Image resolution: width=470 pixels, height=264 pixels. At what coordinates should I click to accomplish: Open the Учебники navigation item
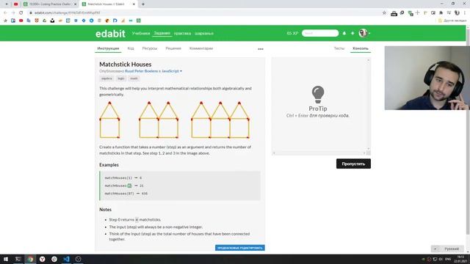pos(141,33)
